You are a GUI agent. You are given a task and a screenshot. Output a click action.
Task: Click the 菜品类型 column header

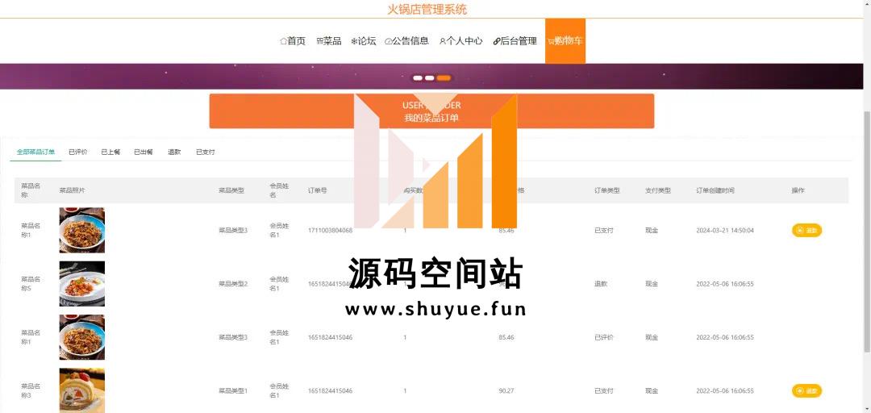(x=231, y=190)
